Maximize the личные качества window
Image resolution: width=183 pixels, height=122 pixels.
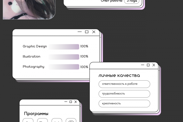point(148,65)
